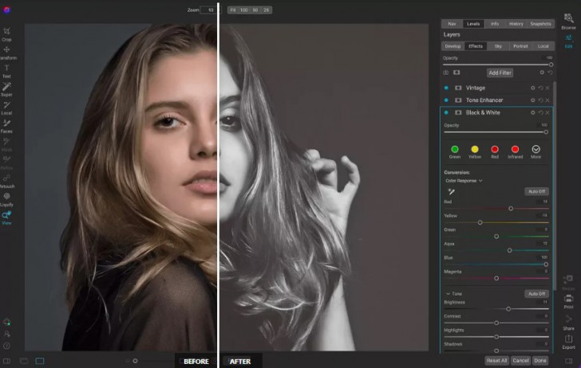
Task: Open settings gear for Vintage filter
Action: (x=533, y=88)
